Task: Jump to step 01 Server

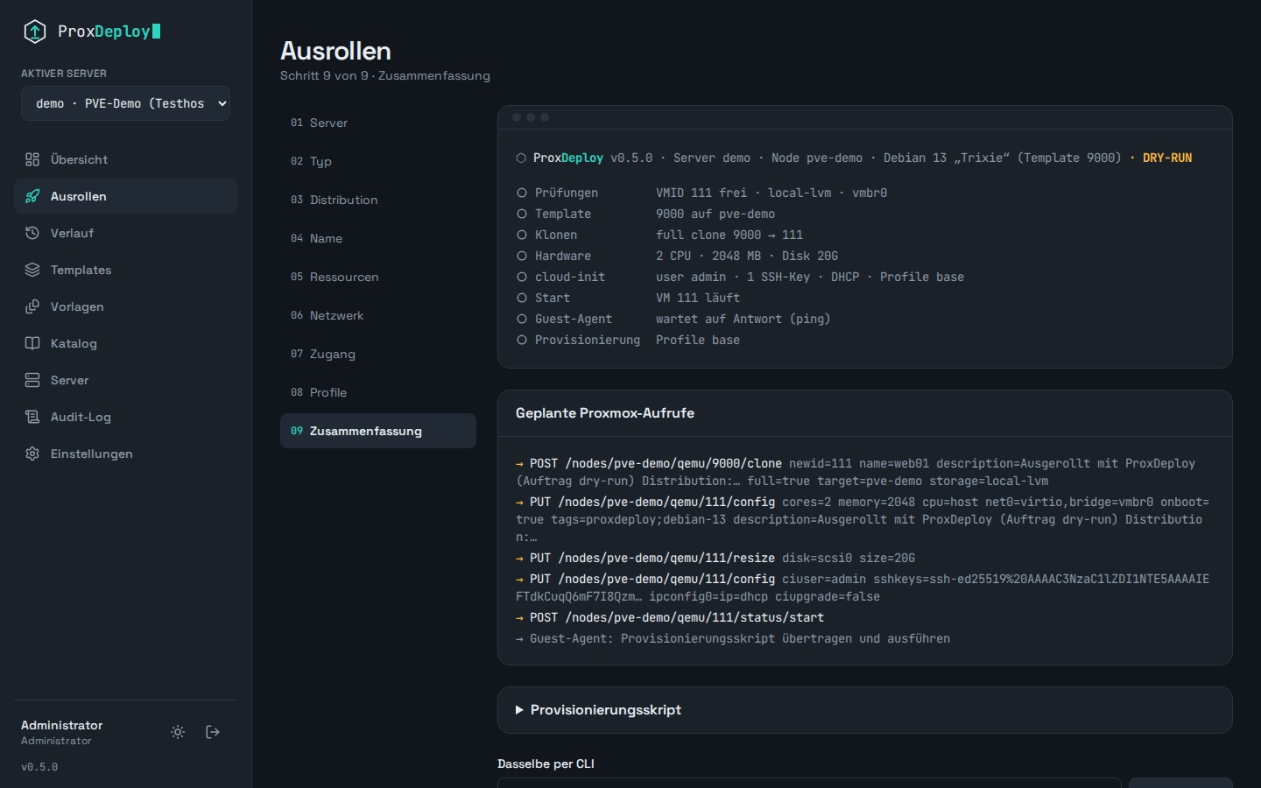Action: pyautogui.click(x=378, y=123)
